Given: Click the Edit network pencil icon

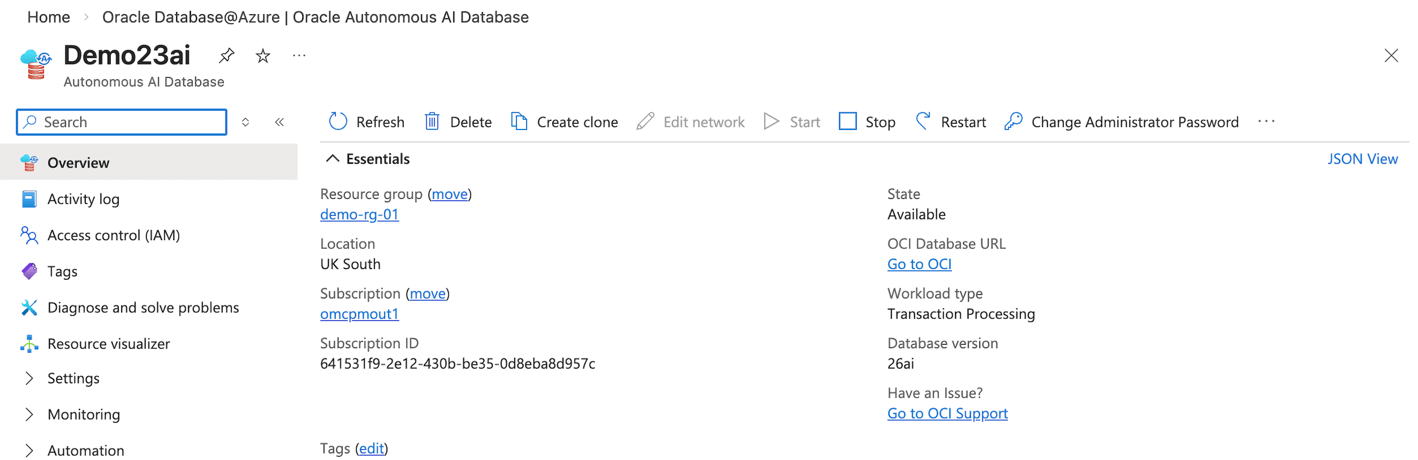Looking at the screenshot, I should click(645, 122).
